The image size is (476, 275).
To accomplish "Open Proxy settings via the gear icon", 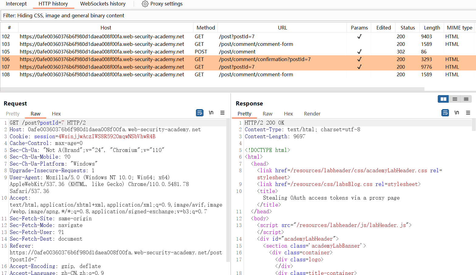I will click(x=145, y=4).
